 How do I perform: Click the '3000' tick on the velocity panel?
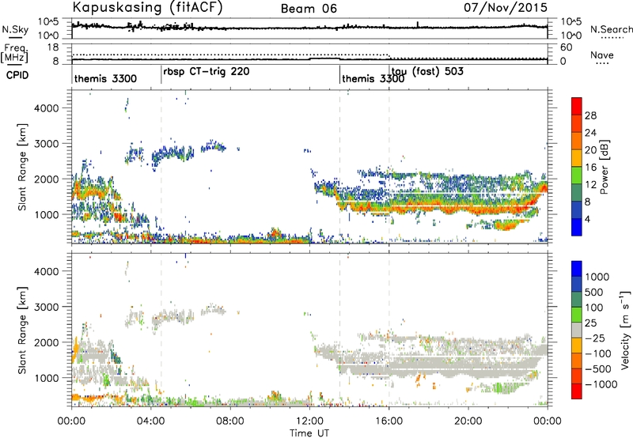click(47, 307)
